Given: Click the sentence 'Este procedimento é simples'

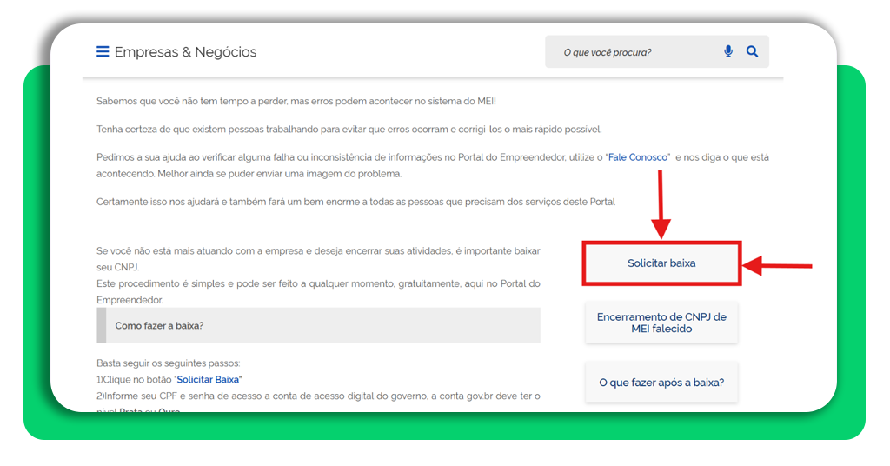Looking at the screenshot, I should tap(318, 284).
